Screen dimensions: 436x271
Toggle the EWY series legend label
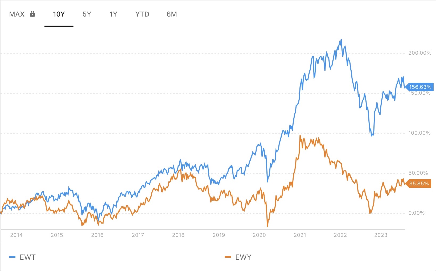(243, 257)
